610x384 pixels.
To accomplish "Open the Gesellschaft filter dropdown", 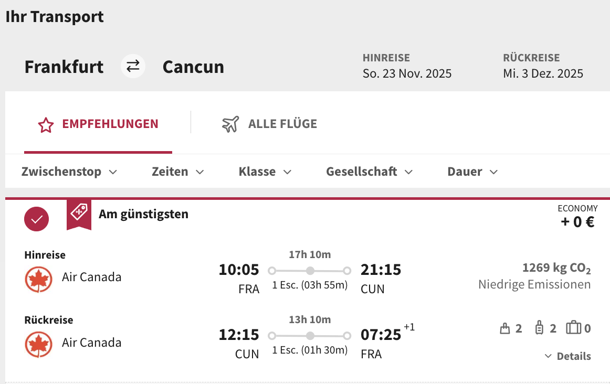I will (x=369, y=171).
